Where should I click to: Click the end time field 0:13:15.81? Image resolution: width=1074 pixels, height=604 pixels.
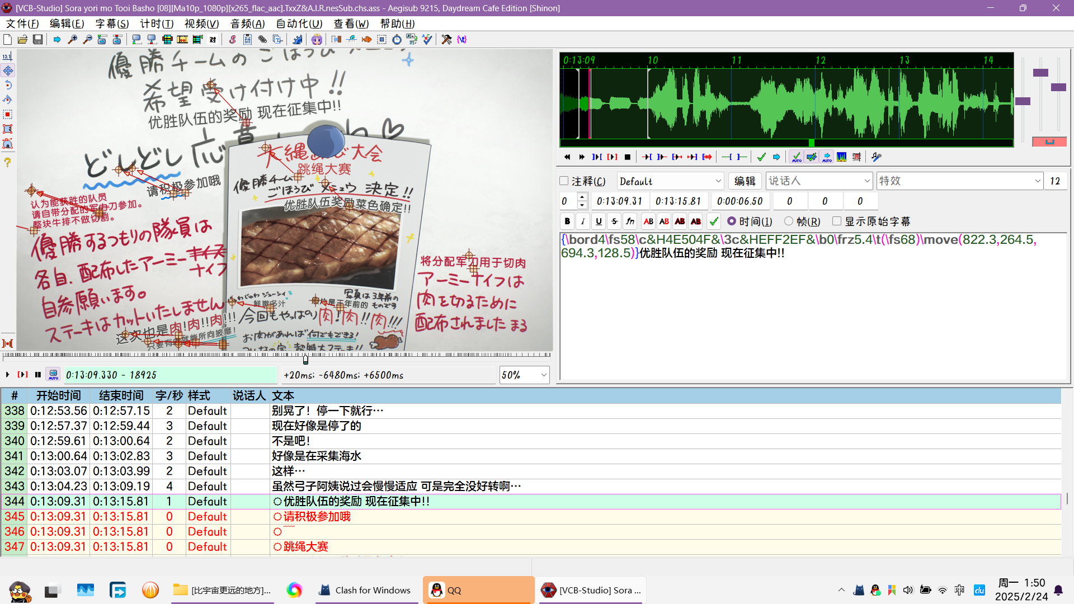click(x=679, y=201)
